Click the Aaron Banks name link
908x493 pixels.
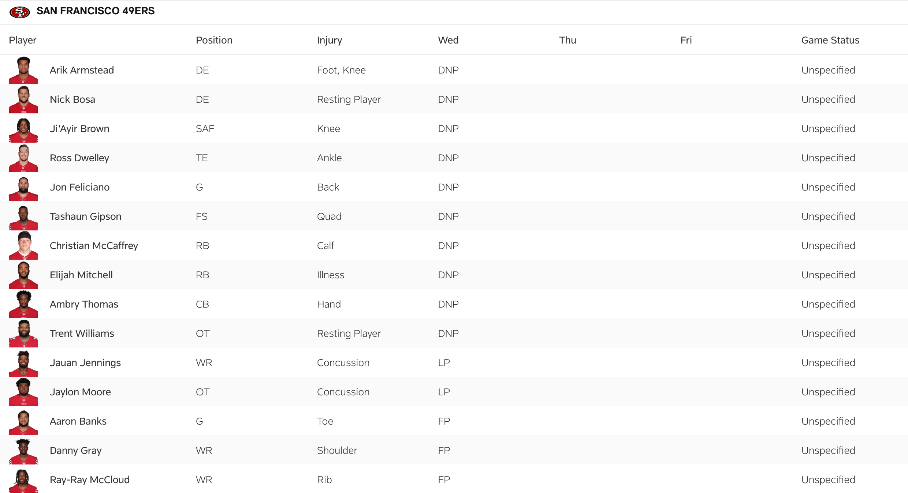(78, 421)
